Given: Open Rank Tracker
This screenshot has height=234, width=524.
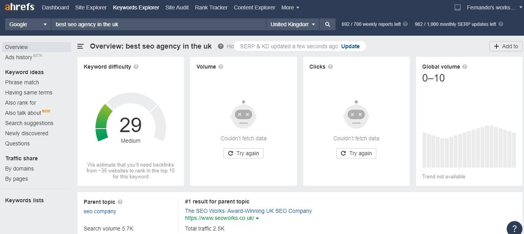Looking at the screenshot, I should [211, 7].
